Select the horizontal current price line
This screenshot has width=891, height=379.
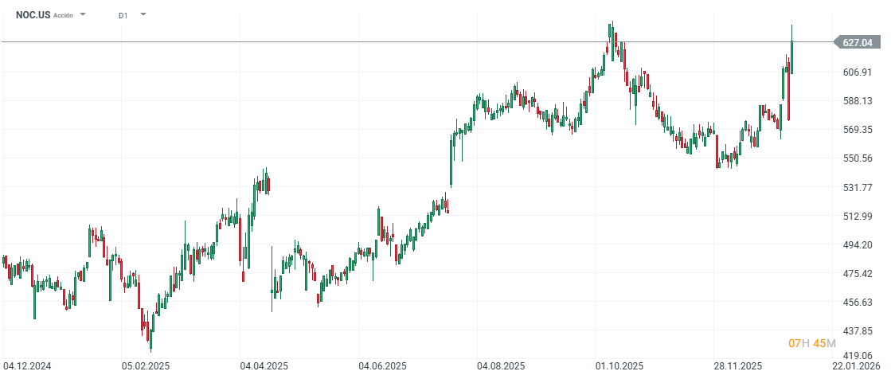point(398,41)
